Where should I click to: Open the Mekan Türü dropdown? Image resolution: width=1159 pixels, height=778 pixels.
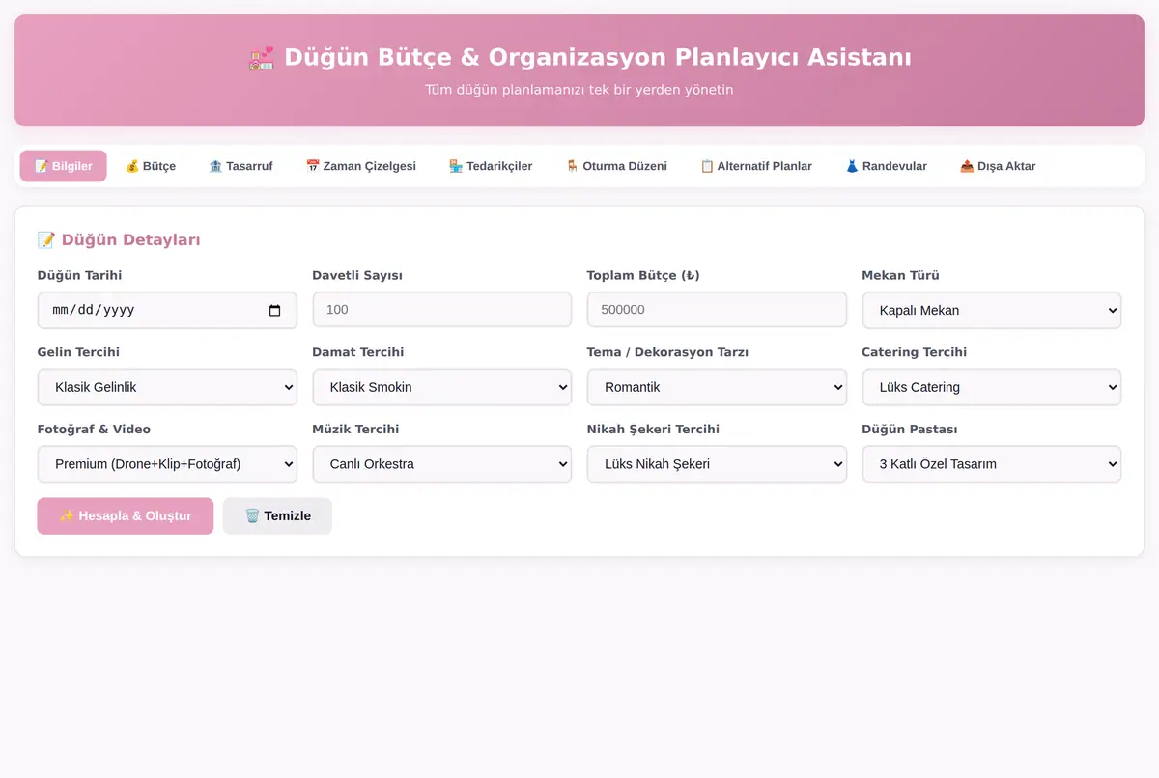click(x=992, y=310)
